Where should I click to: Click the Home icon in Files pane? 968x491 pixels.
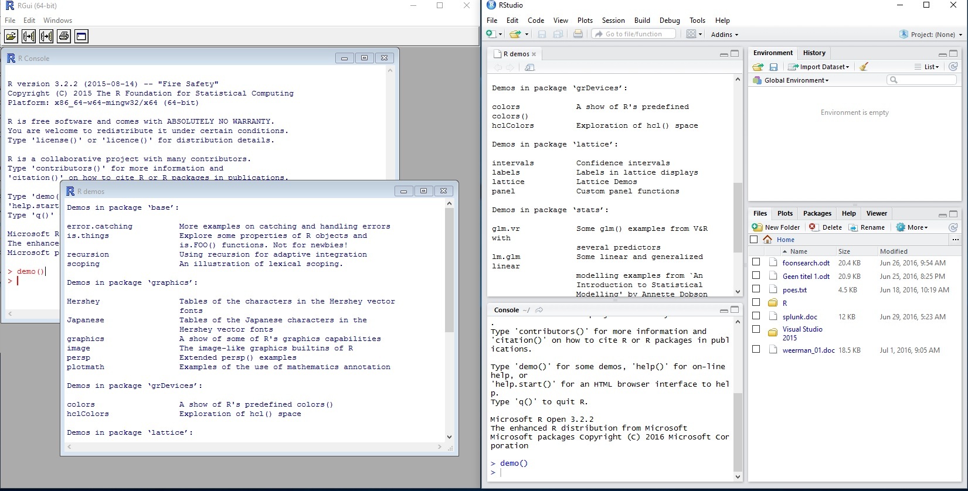(x=767, y=239)
